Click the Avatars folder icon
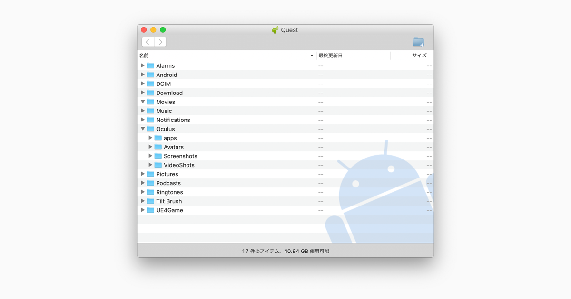The width and height of the screenshot is (571, 299). 158,147
